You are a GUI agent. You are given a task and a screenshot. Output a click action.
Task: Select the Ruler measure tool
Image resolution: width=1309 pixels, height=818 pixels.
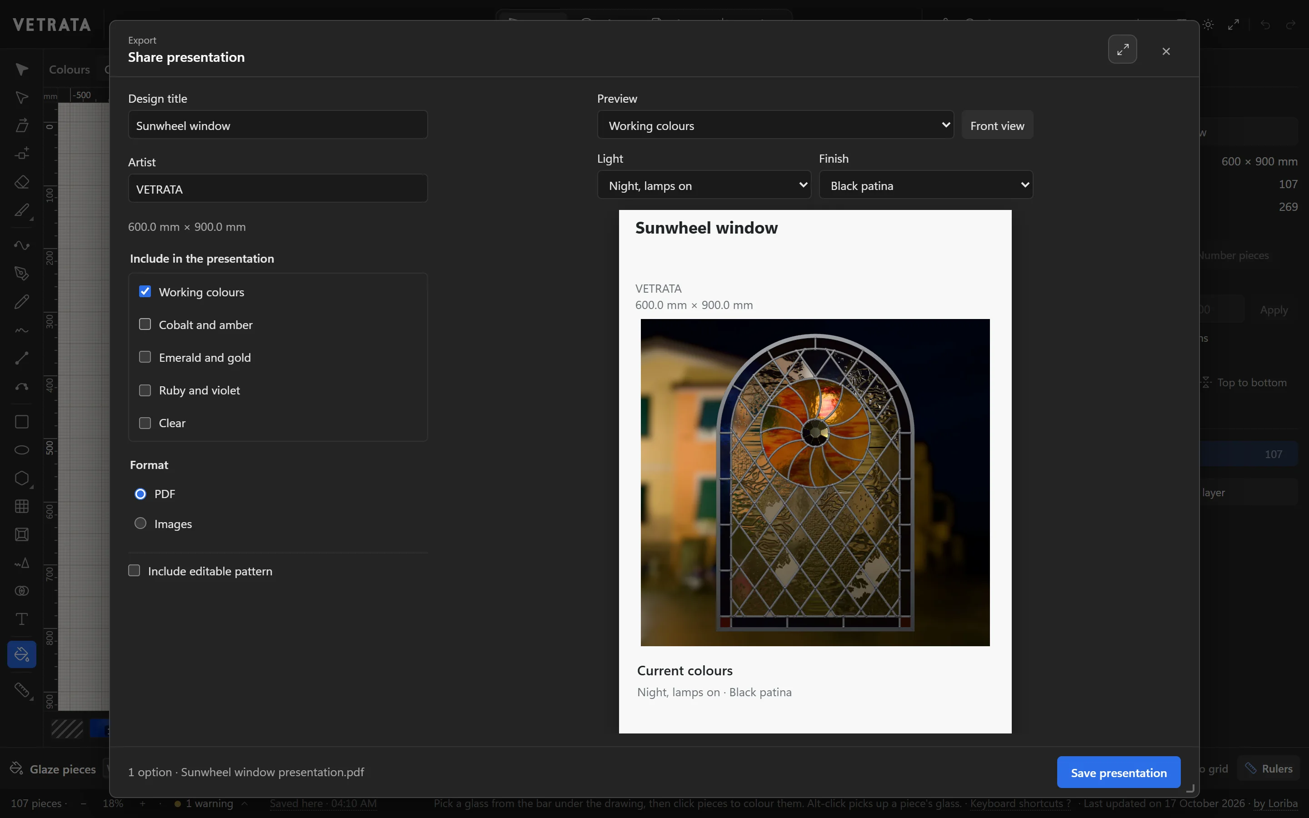[22, 690]
